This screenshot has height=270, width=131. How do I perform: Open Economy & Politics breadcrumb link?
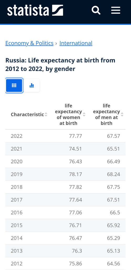pos(29,43)
